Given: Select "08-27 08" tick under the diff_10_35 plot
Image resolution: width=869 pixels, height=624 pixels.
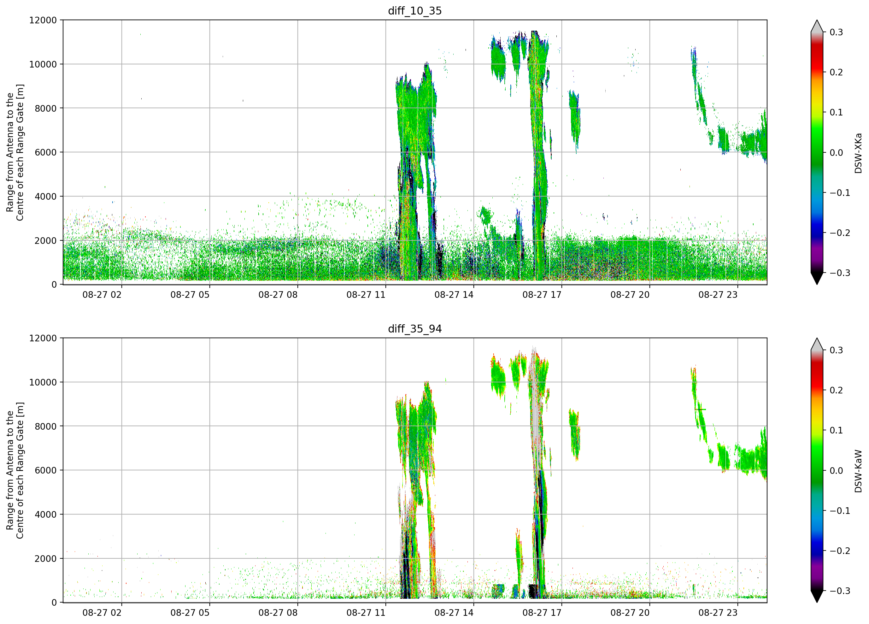Looking at the screenshot, I should pos(278,295).
